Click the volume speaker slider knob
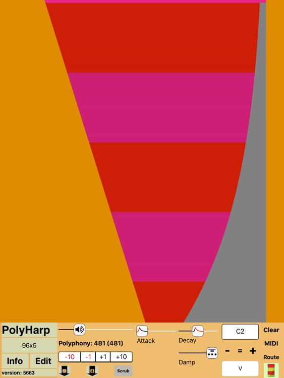 click(79, 329)
